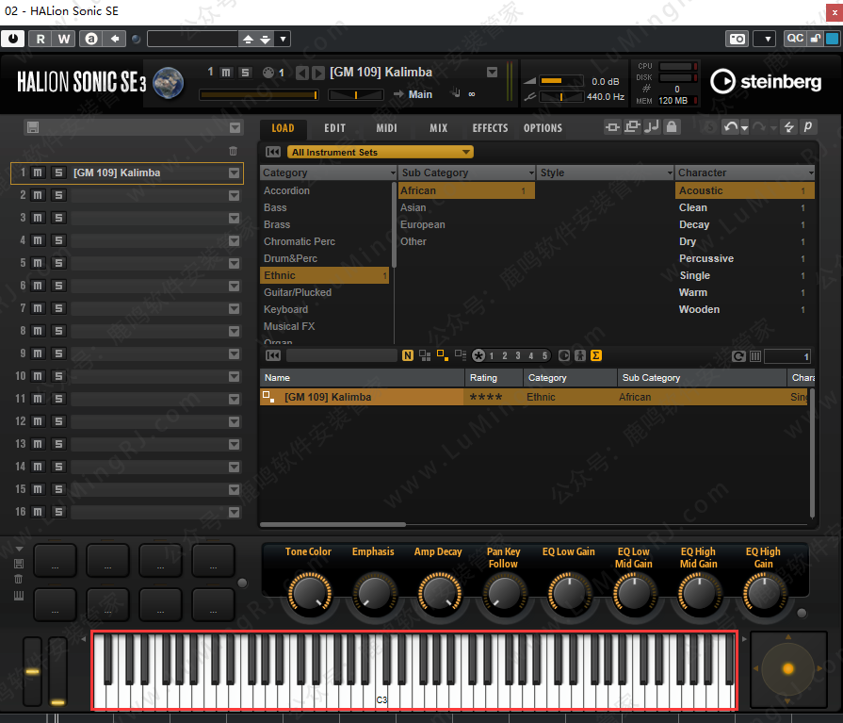Set rating filter to 3 stars
This screenshot has height=723, width=843.
pos(518,355)
